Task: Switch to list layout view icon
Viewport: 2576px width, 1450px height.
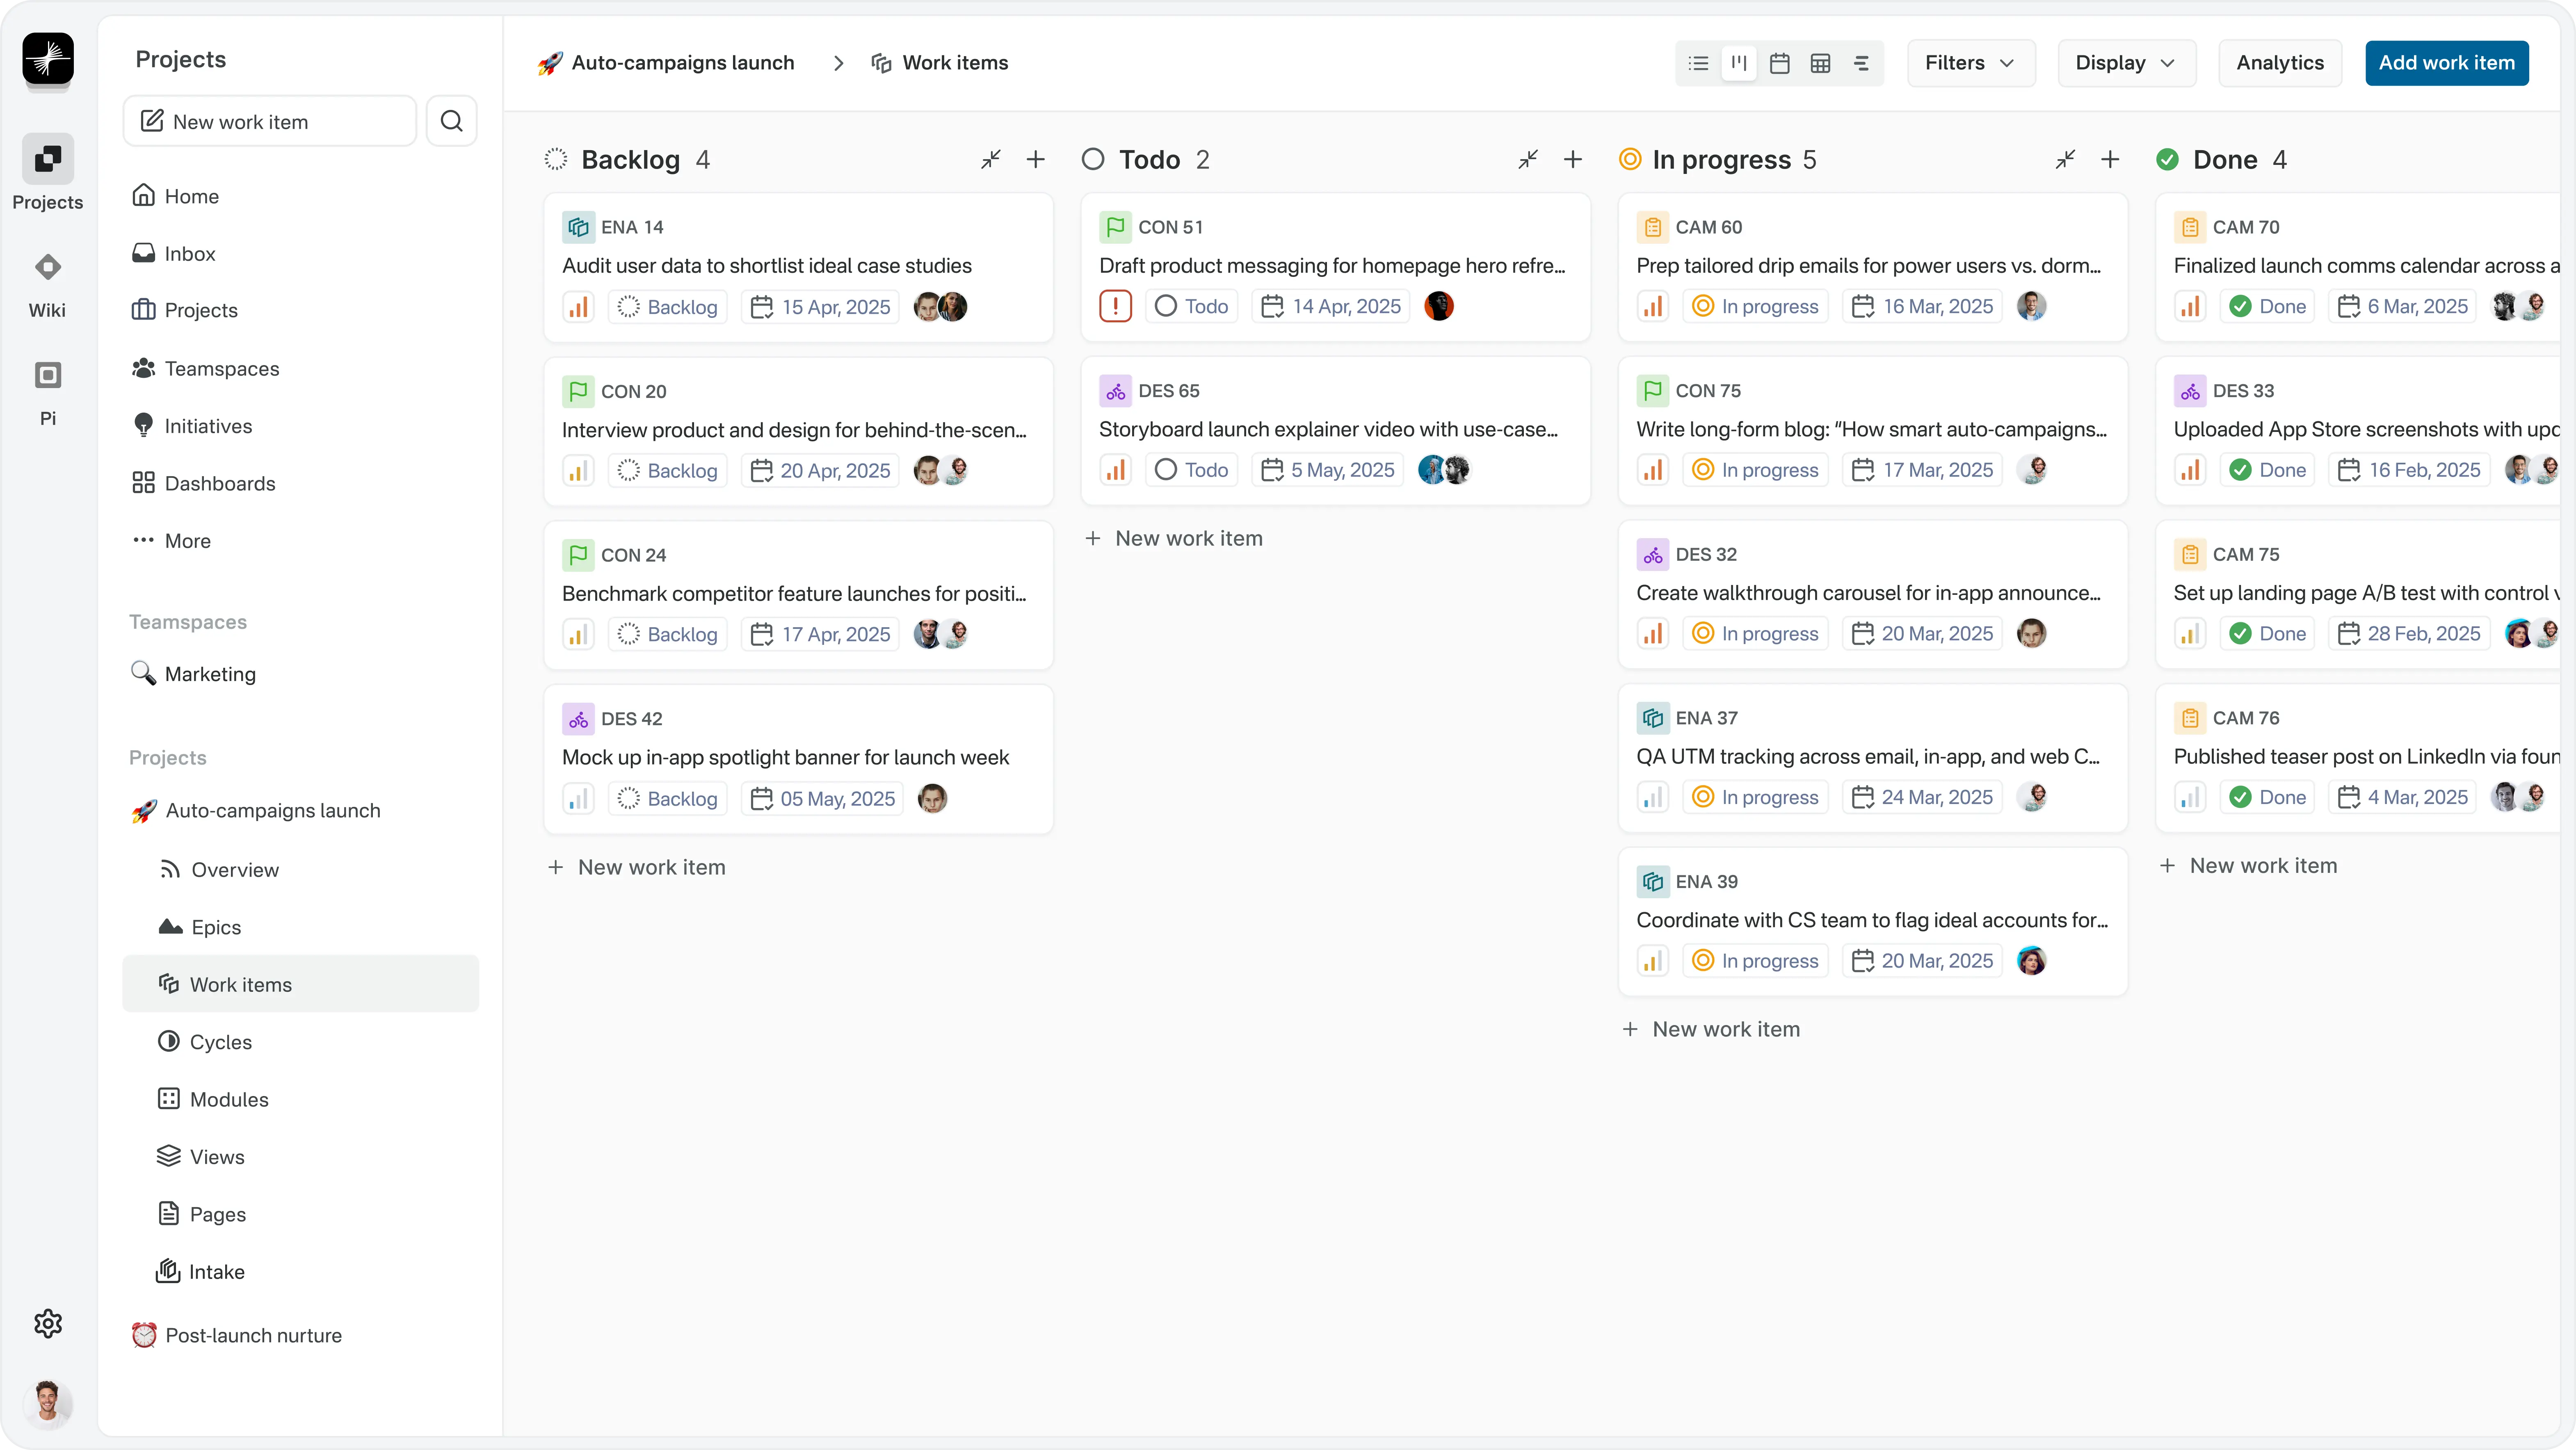Action: click(1698, 63)
